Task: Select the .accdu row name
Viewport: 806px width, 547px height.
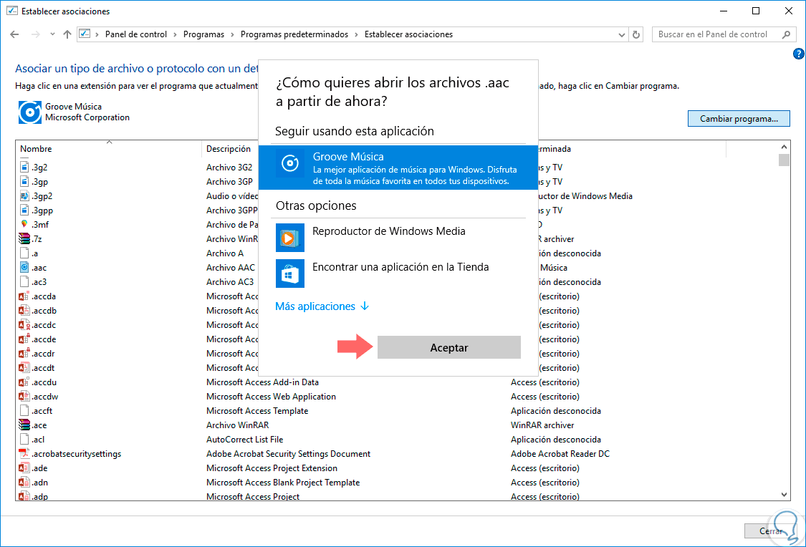Action: (x=44, y=382)
